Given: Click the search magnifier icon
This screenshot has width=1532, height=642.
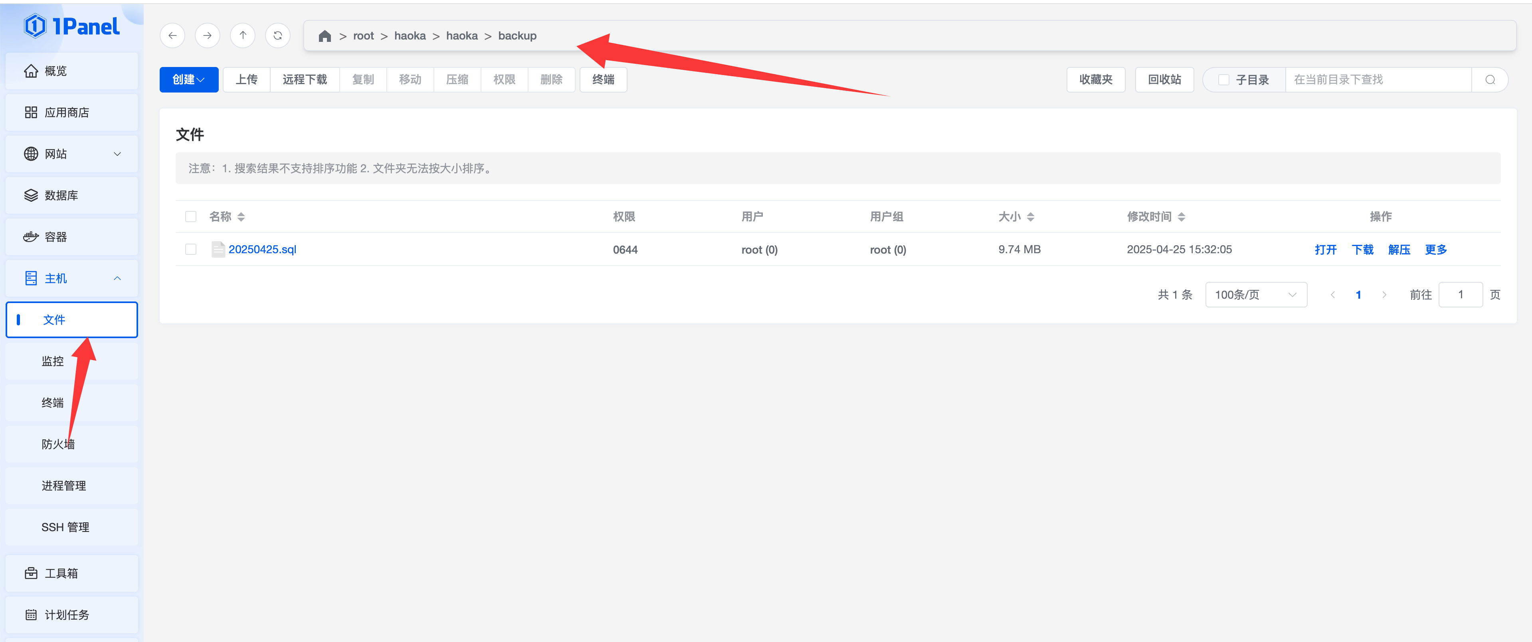Looking at the screenshot, I should 1490,80.
